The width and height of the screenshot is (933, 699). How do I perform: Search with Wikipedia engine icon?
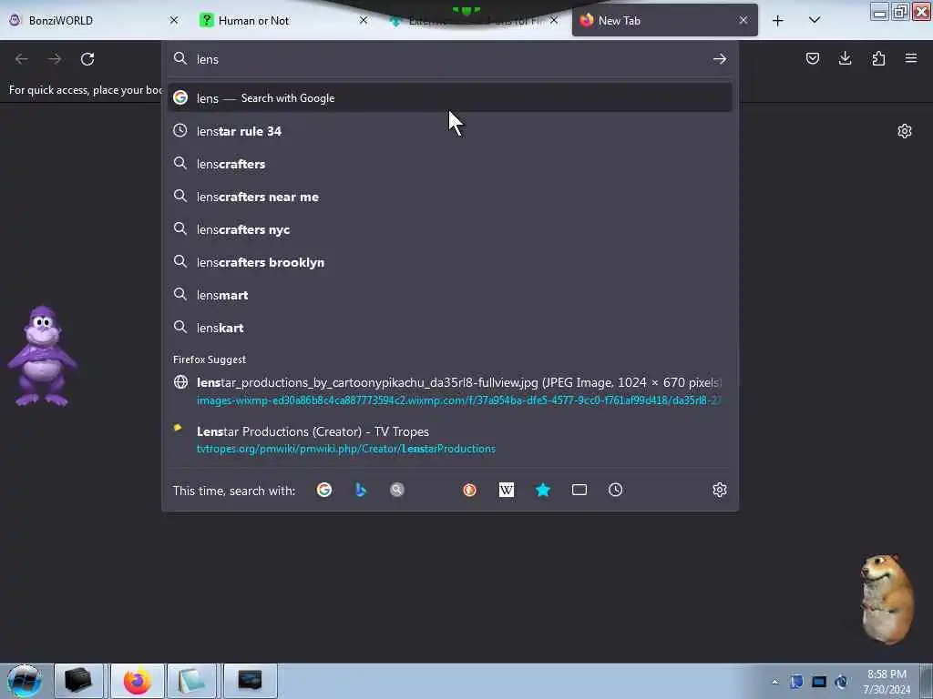(507, 490)
